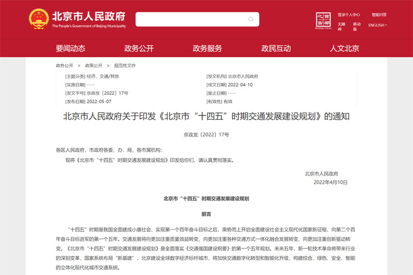Focus the site search input field
This screenshot has width=413, height=275.
(x=197, y=19)
